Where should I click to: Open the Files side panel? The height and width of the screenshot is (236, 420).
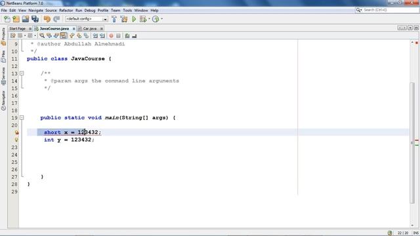point(3,56)
